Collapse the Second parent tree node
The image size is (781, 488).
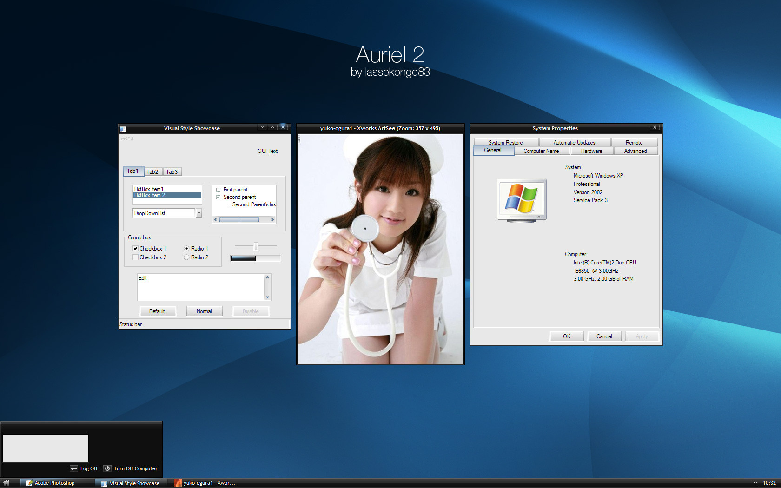tap(218, 197)
